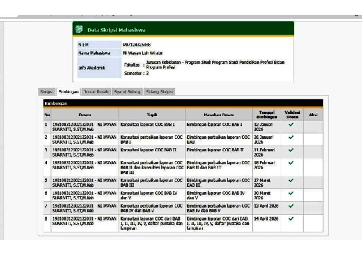362x255 pixels.
Task: Click the dosen name in row 8
Action: (x=84, y=221)
